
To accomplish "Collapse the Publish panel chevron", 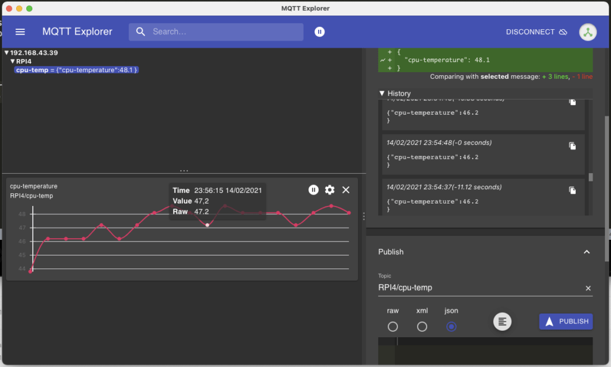I will [x=587, y=252].
